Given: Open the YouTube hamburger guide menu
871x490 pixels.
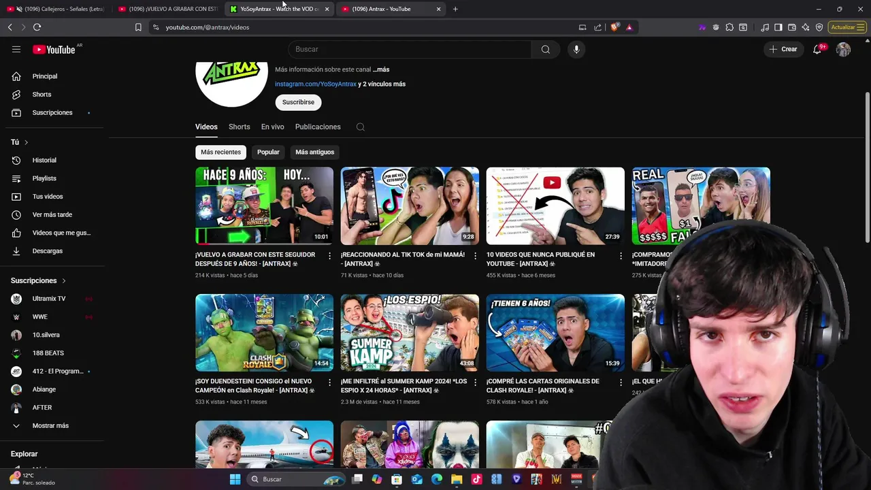Looking at the screenshot, I should [16, 49].
